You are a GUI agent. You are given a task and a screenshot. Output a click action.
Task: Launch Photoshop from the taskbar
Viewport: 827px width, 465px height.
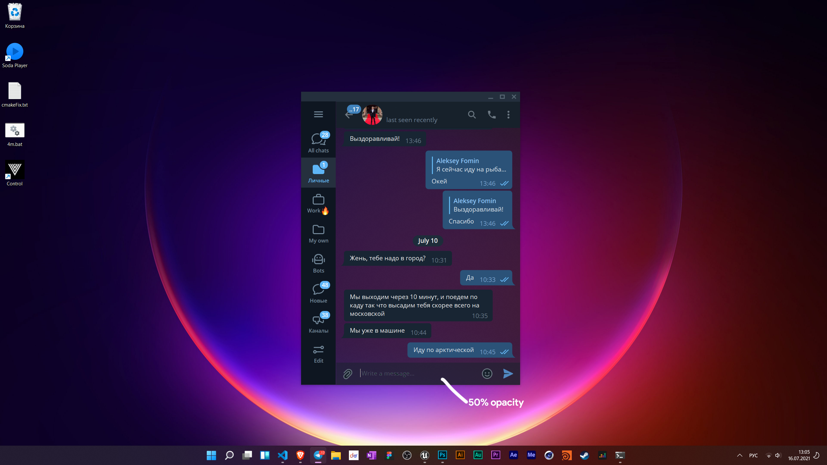[x=442, y=455]
